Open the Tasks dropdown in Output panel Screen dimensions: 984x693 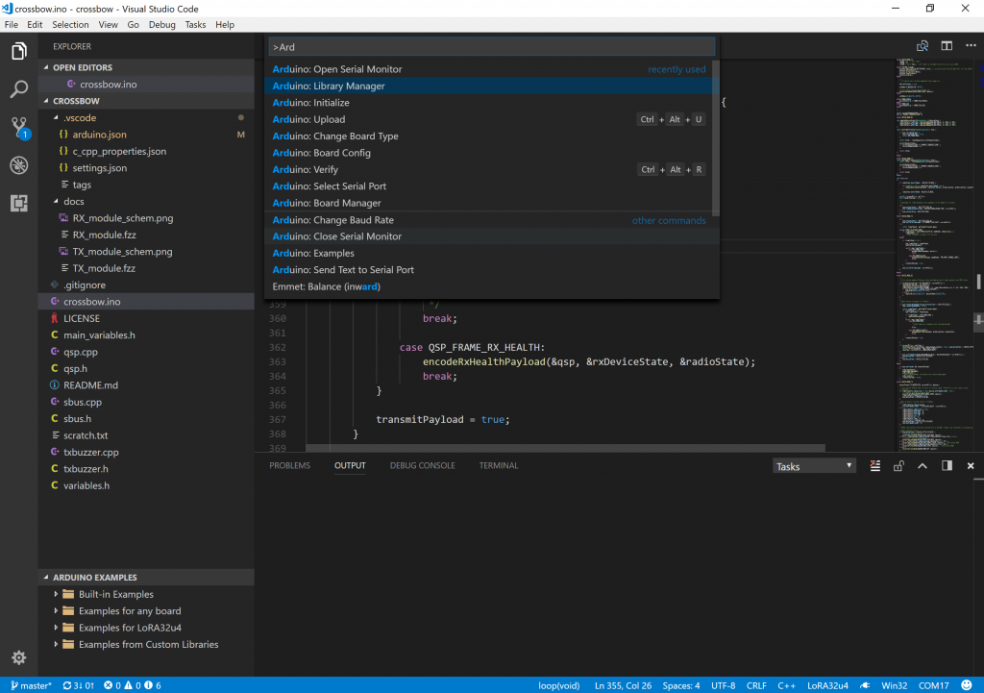pyautogui.click(x=812, y=465)
